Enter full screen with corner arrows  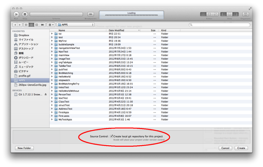250,9
